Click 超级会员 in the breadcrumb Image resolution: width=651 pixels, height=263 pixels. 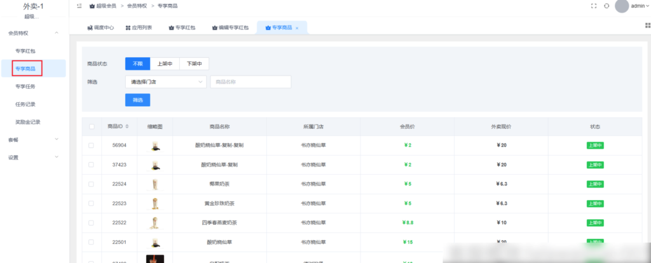106,6
